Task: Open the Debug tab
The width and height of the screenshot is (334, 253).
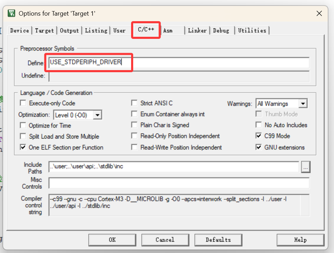Action: tap(222, 30)
